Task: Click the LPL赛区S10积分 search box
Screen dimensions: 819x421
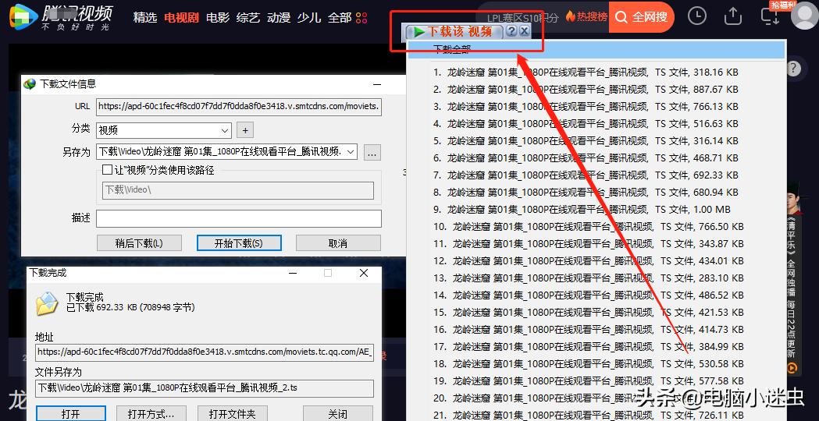Action: (x=522, y=17)
